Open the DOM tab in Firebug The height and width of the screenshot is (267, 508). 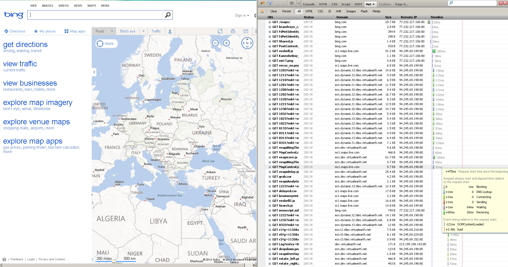pos(358,4)
